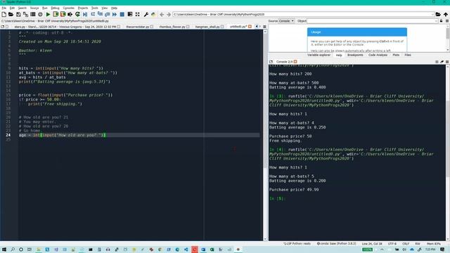Change to parent directory up arrow

445,14
